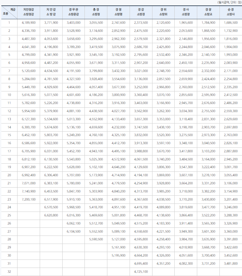This screenshot has width=242, height=276.
Task: Click the cell 5,013,300
Action: point(74,119)
